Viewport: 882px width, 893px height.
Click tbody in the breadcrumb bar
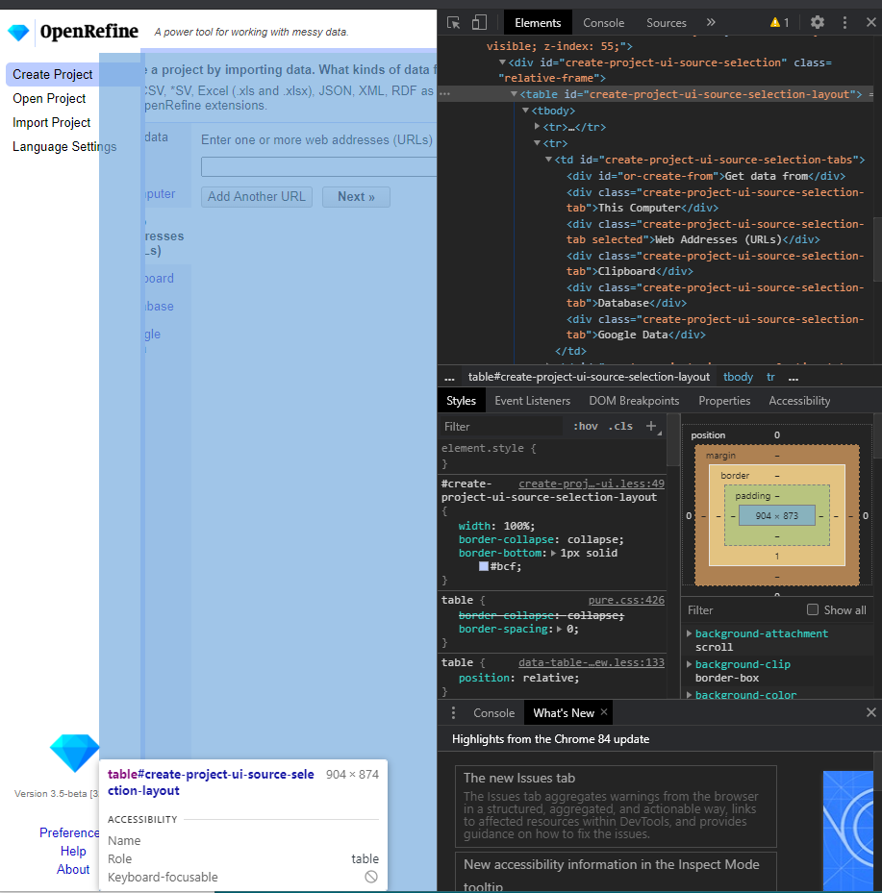pos(738,377)
